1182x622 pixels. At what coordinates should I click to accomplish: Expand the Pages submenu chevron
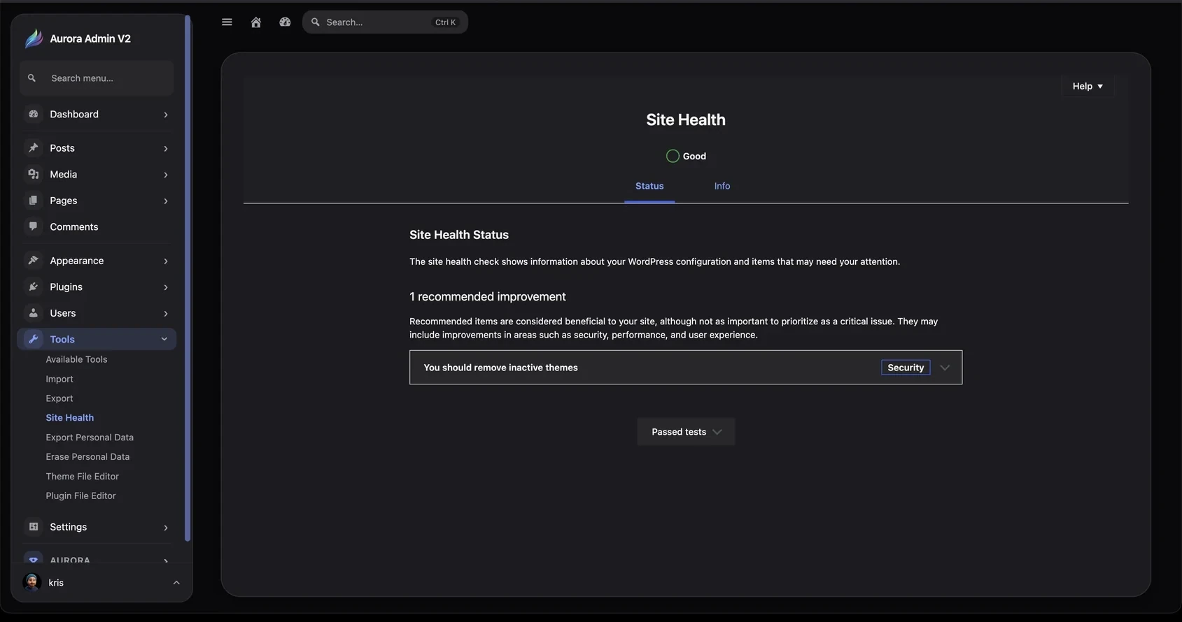[x=166, y=201]
